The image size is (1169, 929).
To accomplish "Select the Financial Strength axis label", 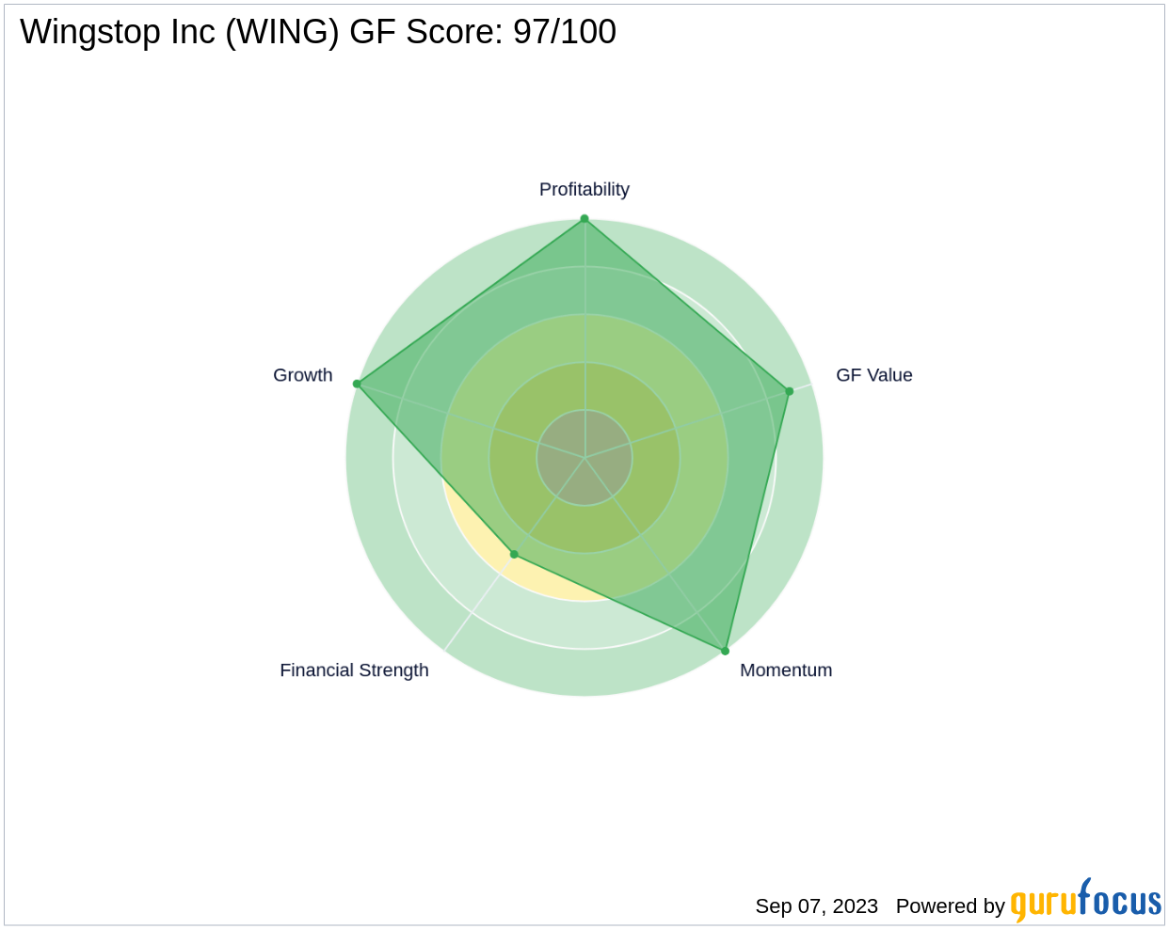I will (x=354, y=670).
